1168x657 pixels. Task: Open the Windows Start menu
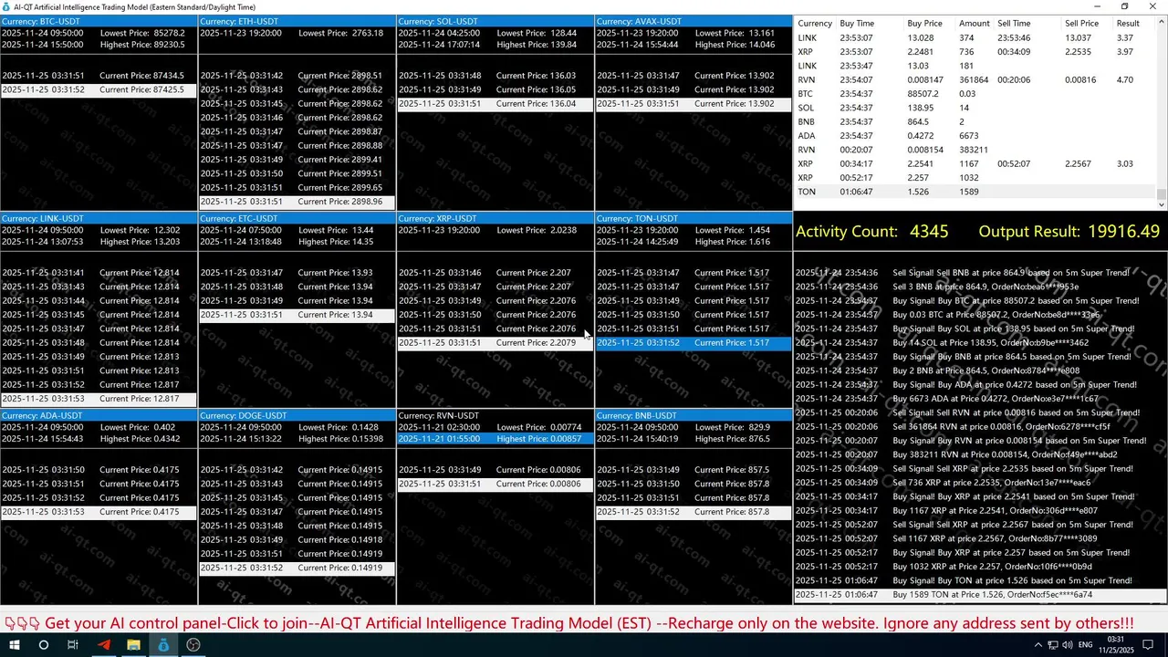[14, 644]
